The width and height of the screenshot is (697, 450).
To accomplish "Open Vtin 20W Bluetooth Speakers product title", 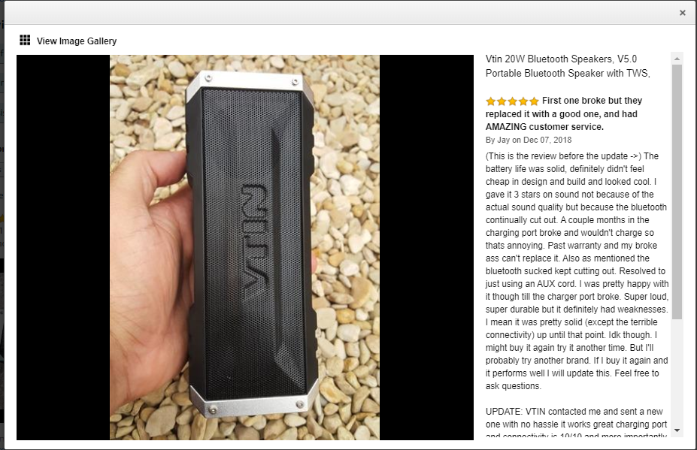I will pos(568,66).
